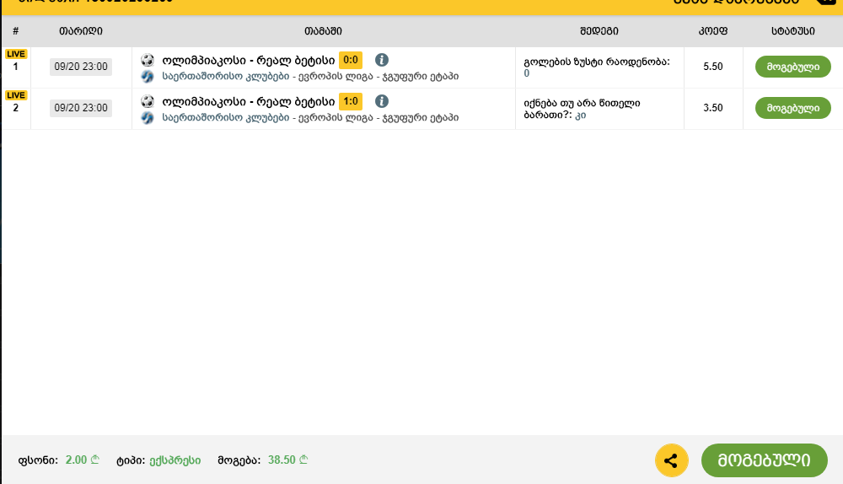
Task: Click the # column header
Action: 15,31
